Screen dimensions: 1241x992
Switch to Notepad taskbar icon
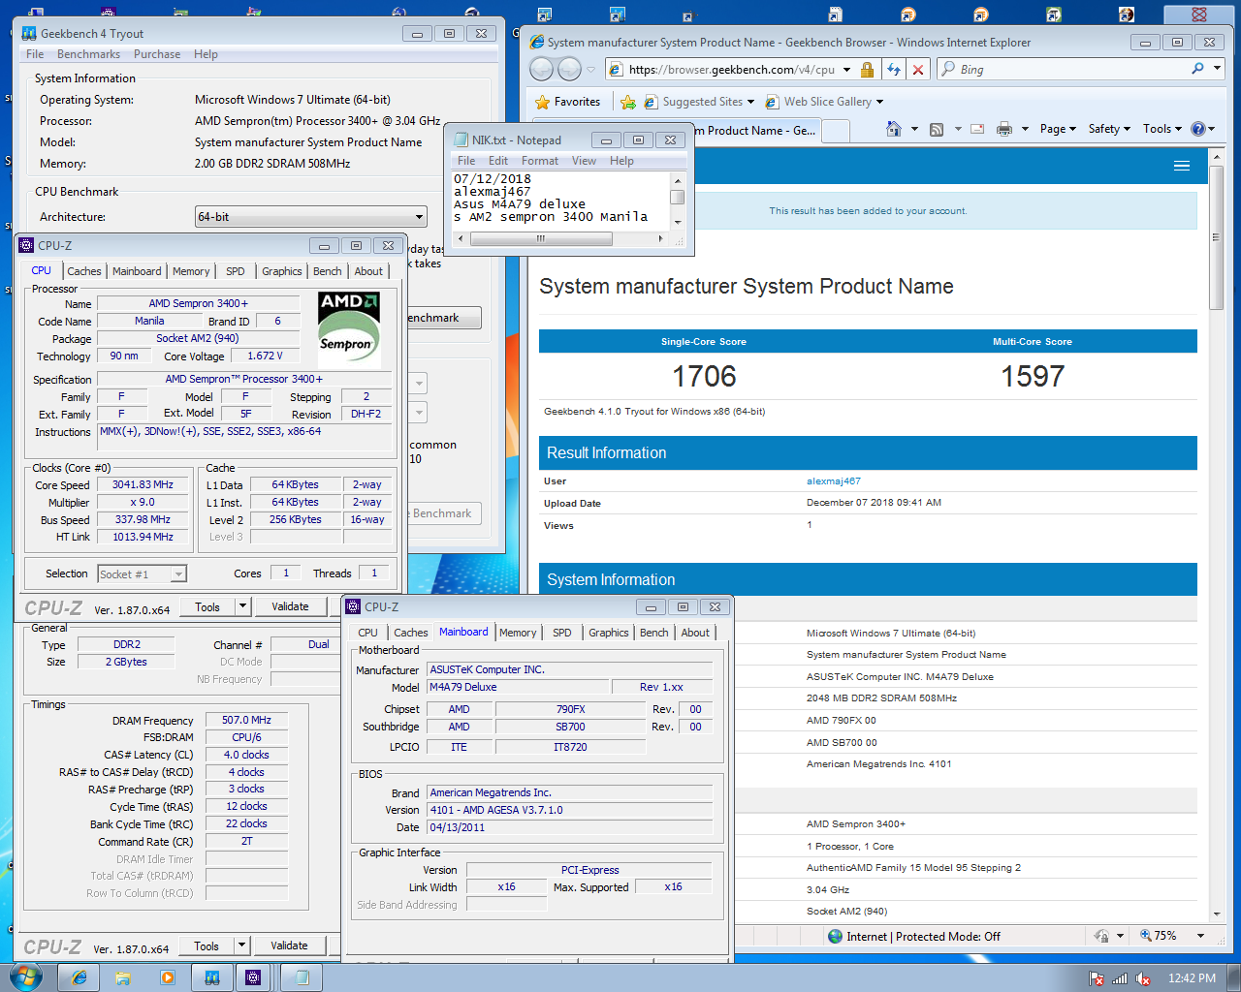click(x=302, y=977)
